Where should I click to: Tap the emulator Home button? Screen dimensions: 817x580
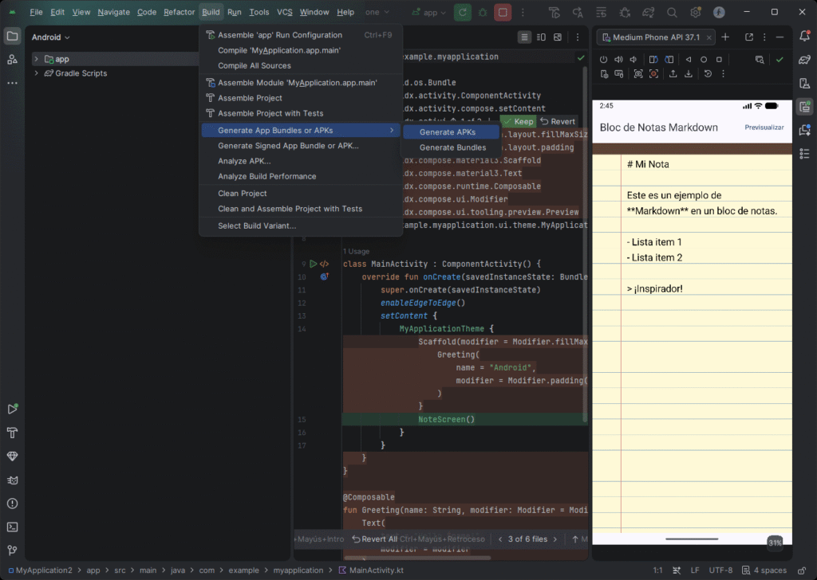[704, 59]
